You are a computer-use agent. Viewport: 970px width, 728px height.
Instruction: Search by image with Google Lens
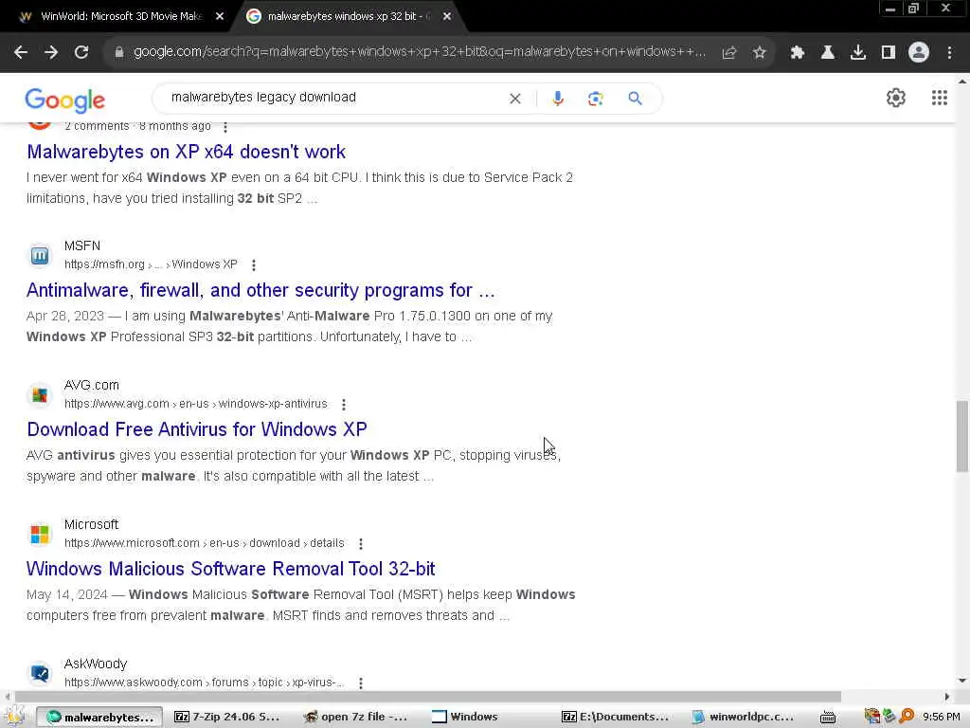coord(595,99)
